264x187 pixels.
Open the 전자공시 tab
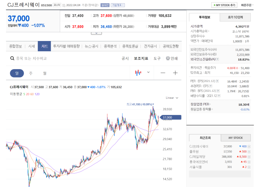click(150, 46)
